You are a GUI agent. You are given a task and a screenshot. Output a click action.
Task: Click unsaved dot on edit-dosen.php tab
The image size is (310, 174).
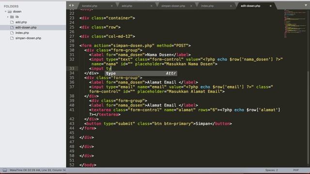pos(271,6)
